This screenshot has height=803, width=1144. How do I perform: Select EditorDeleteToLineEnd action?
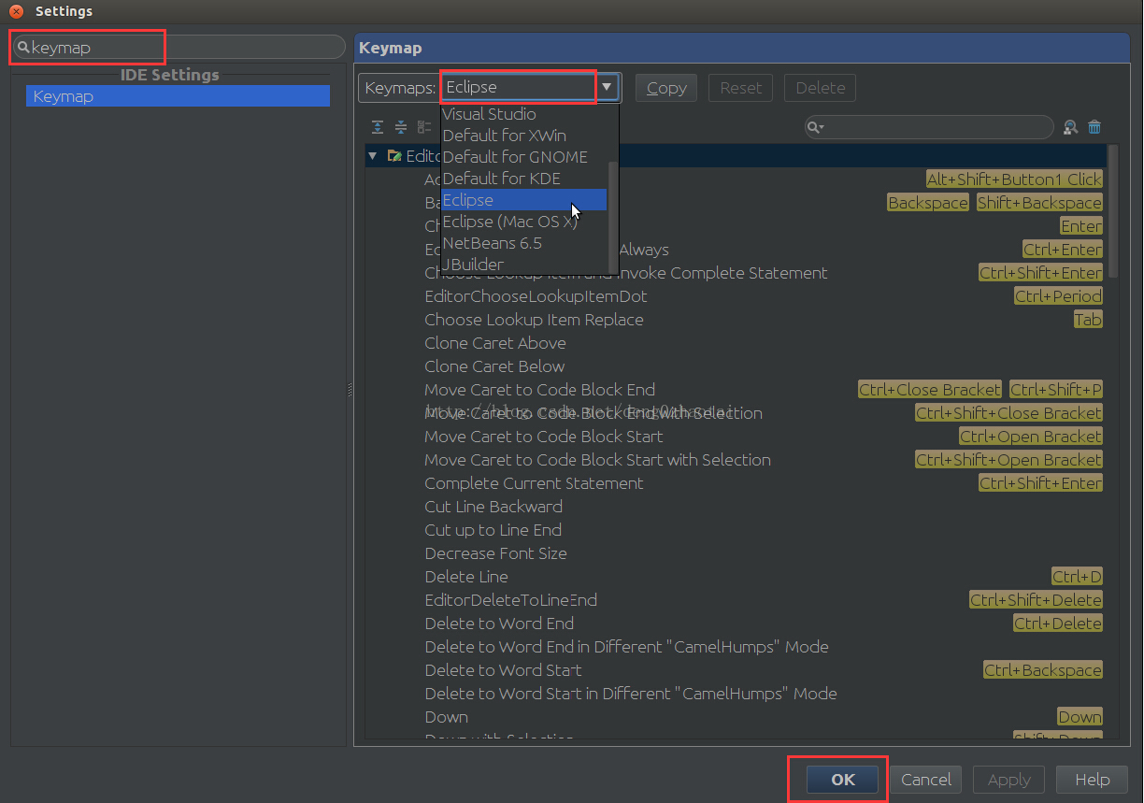(510, 600)
